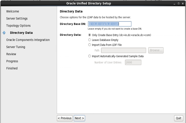Click the Next > button
Image resolution: width=186 pixels, height=123 pixels.
click(79, 118)
